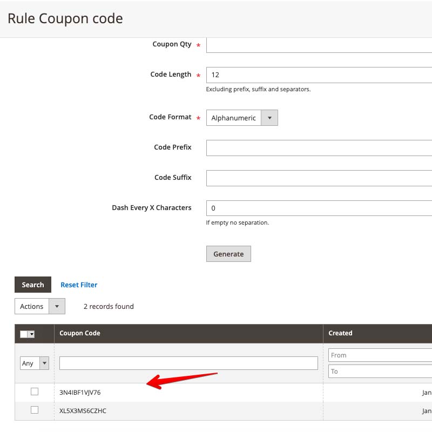Click the Created To date field
The height and width of the screenshot is (432, 432).
pyautogui.click(x=380, y=372)
